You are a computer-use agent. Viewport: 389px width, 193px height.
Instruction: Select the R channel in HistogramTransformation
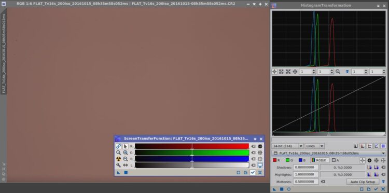pyautogui.click(x=276, y=160)
